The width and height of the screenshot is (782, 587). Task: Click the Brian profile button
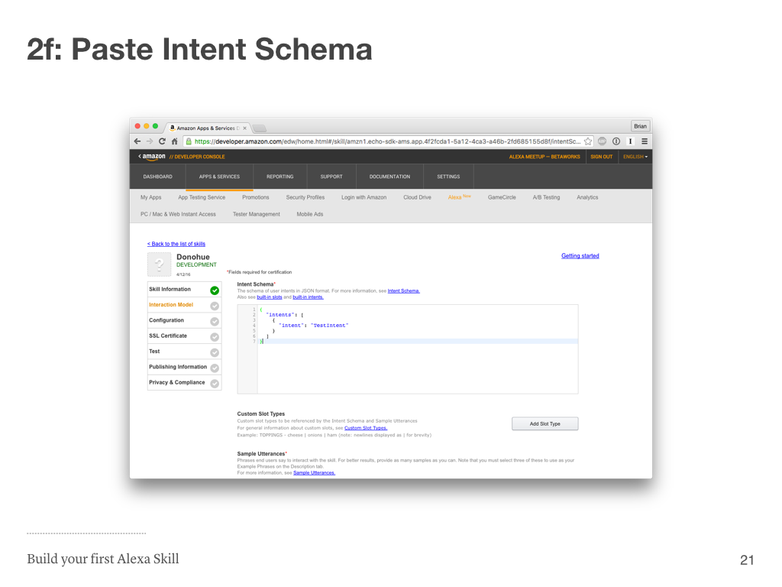(641, 126)
